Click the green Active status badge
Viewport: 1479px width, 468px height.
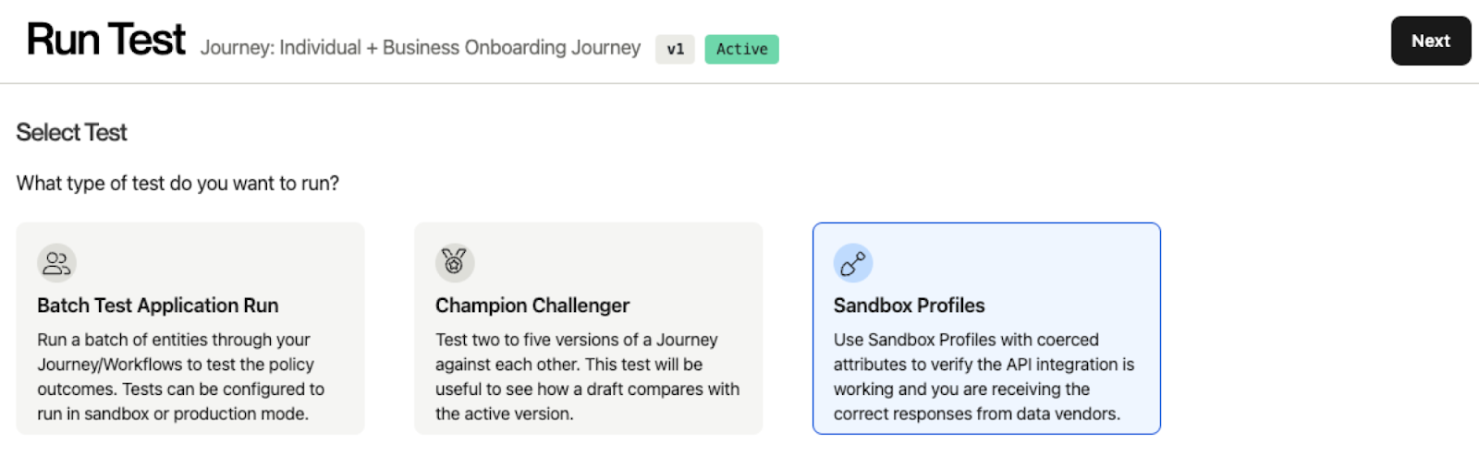point(741,49)
